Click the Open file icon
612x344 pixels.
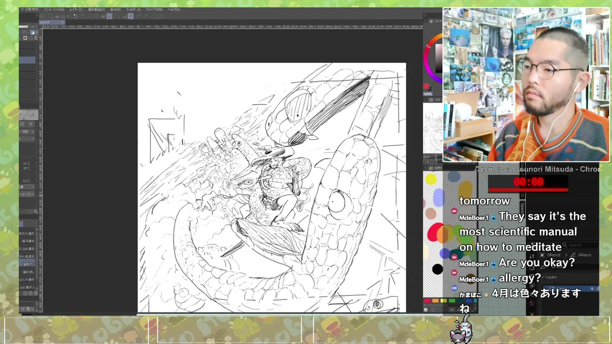pos(57,16)
